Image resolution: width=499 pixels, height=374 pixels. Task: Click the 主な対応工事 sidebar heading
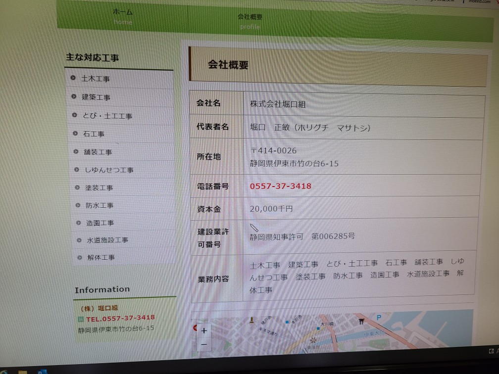(92, 57)
